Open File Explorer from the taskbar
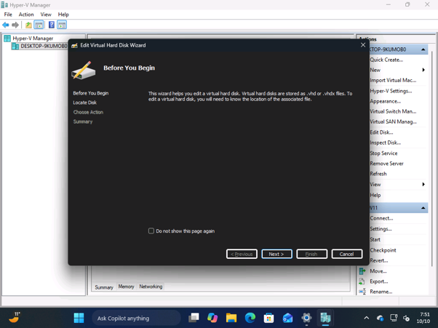Screen dimensions: 438x328 click(231, 318)
